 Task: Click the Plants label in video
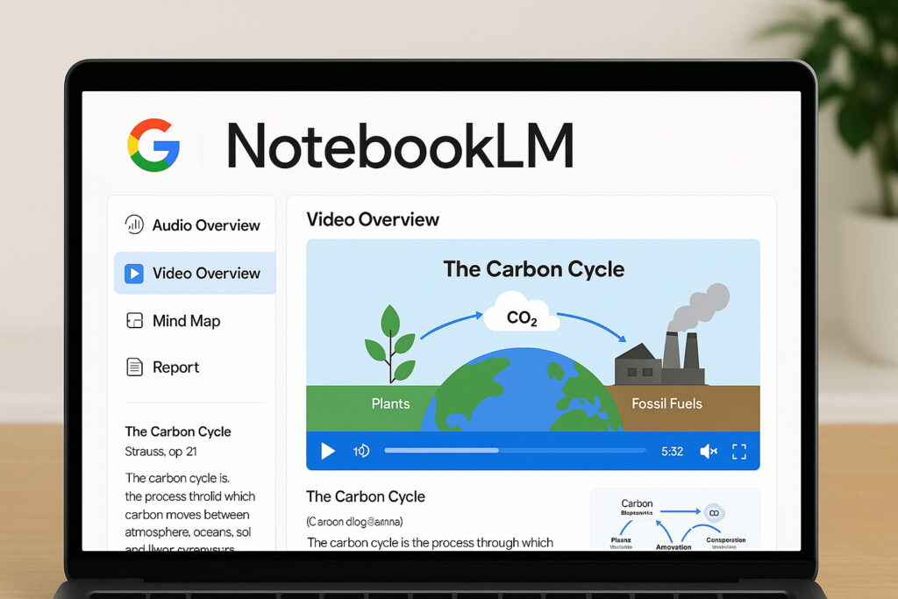390,403
